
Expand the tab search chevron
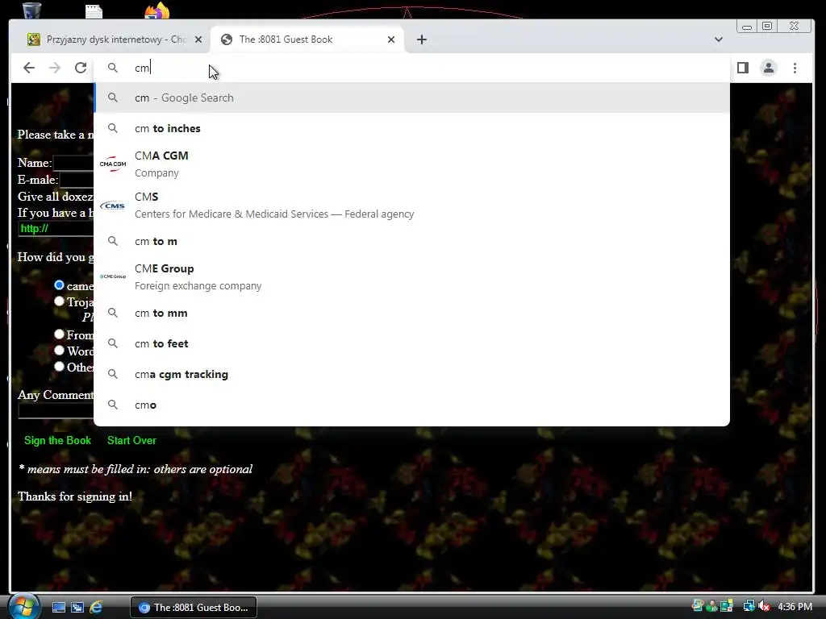719,39
